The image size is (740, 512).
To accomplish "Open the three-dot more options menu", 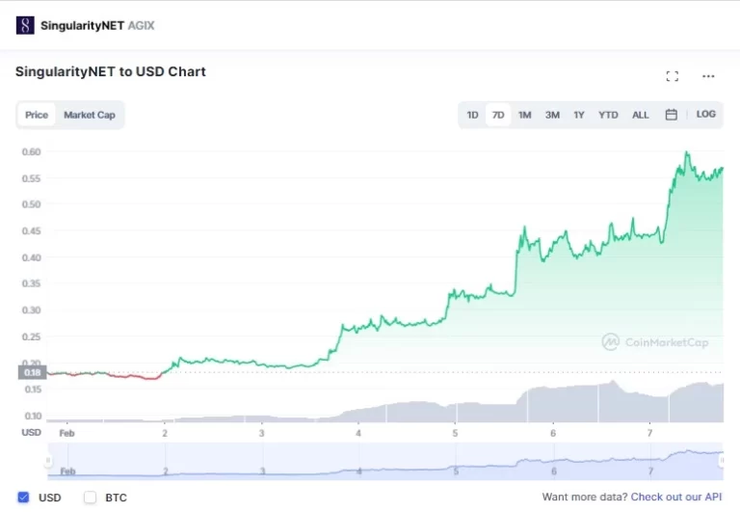I will click(708, 76).
